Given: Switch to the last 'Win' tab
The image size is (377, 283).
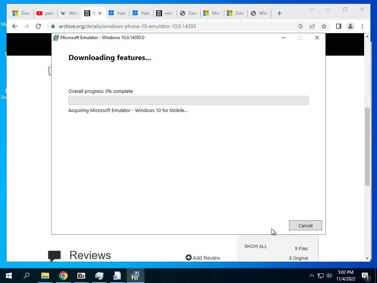Looking at the screenshot, I should pos(259,13).
